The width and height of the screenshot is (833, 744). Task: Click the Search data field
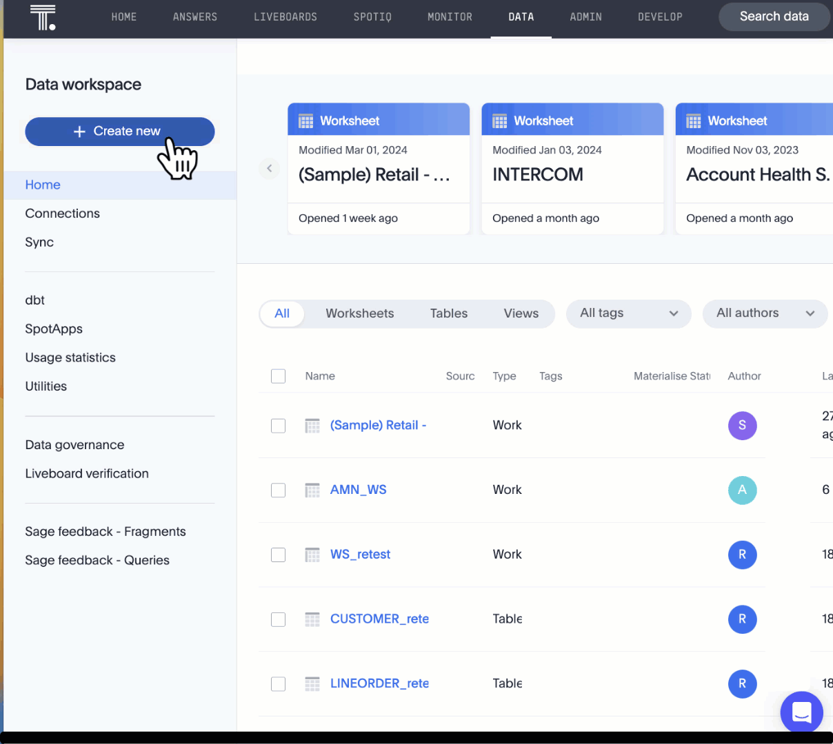(774, 17)
